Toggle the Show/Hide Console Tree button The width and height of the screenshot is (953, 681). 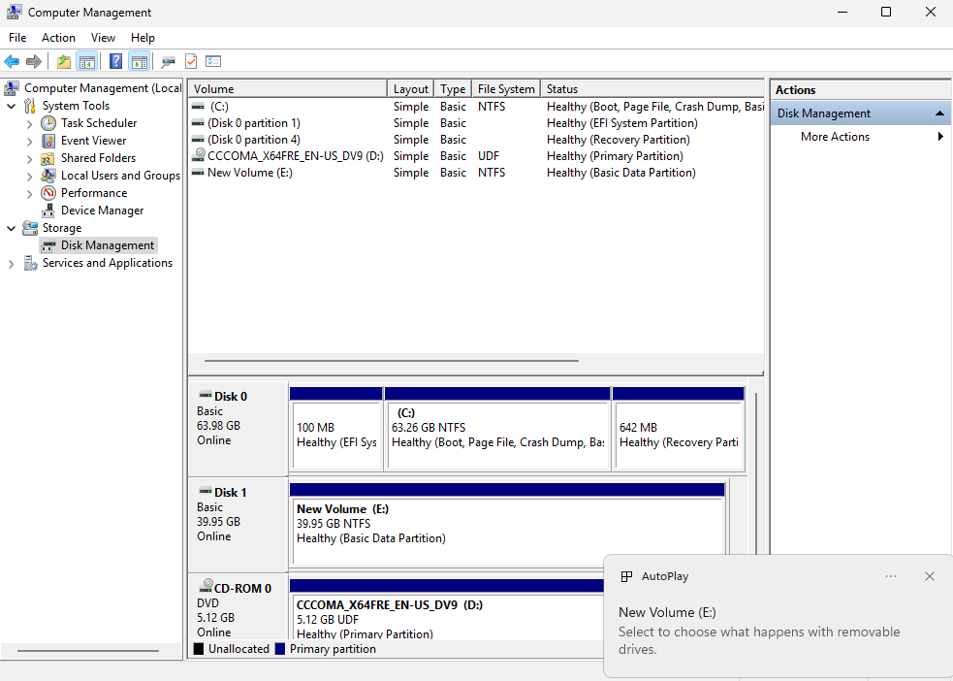pyautogui.click(x=87, y=61)
